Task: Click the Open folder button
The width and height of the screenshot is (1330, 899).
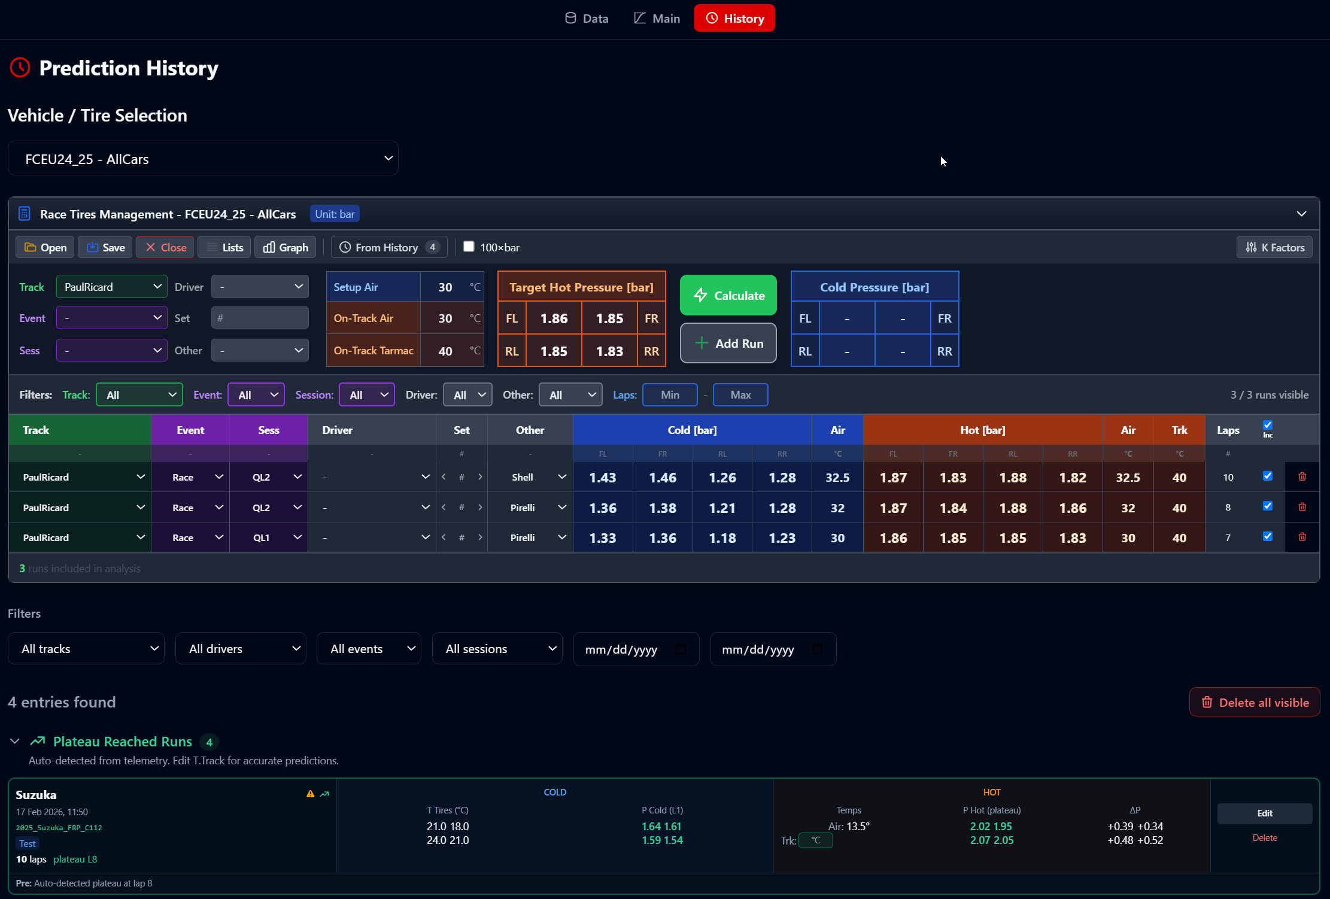Action: (x=45, y=247)
